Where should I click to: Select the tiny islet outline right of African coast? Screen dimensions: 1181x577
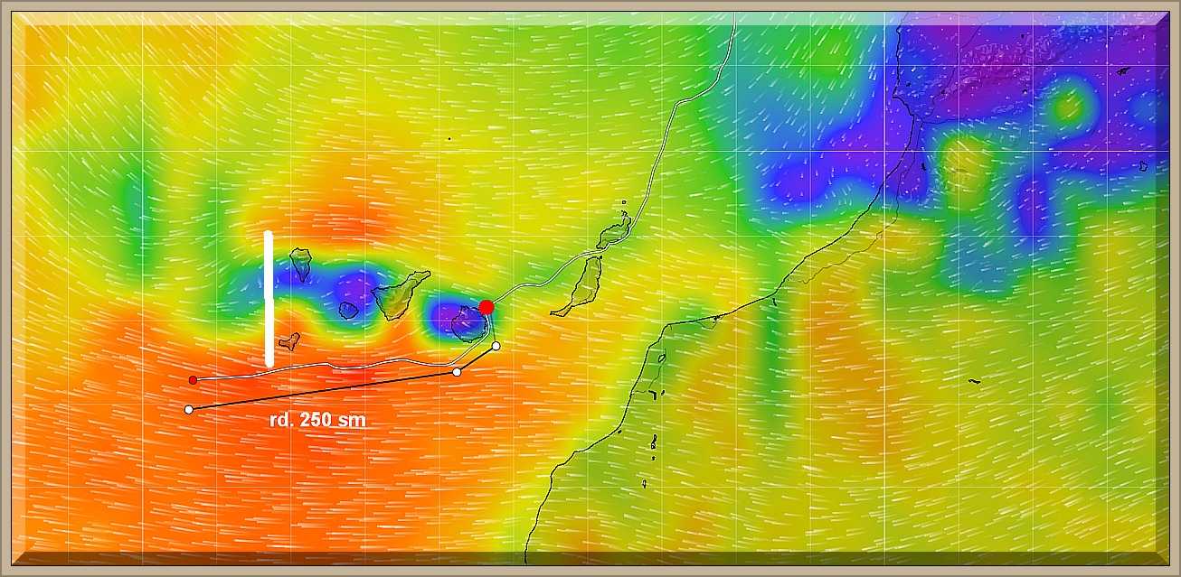tap(974, 382)
